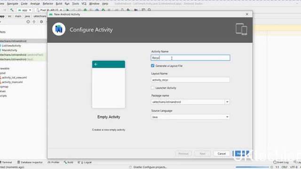This screenshot has width=301, height=169.
Task: Open the Build tool window
Action: (68, 162)
